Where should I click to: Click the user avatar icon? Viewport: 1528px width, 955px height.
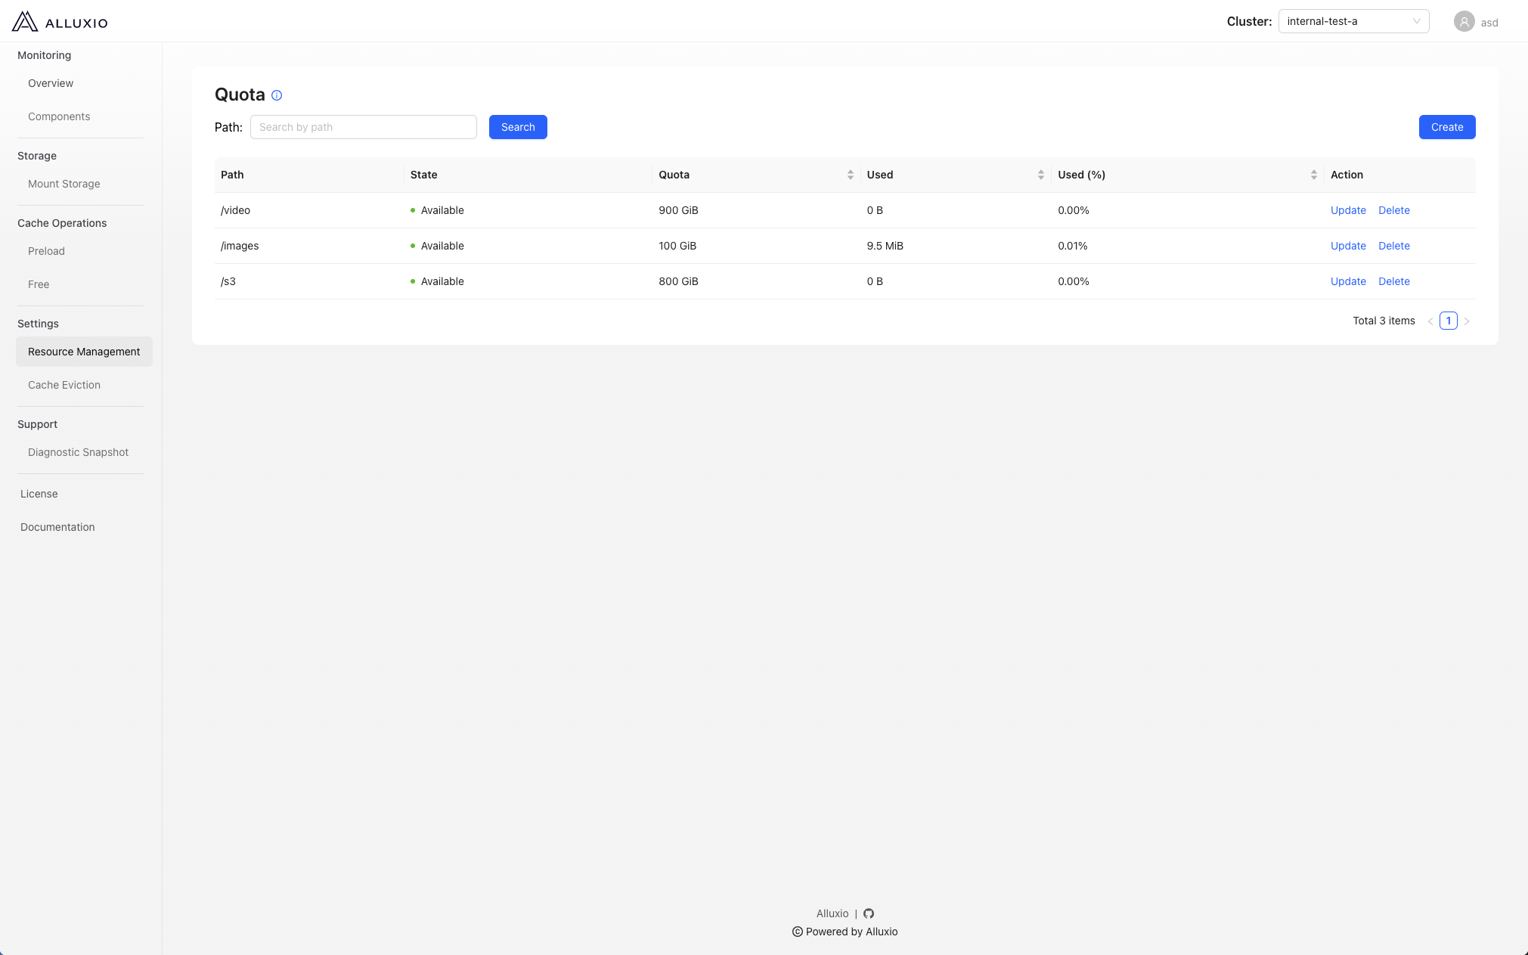pyautogui.click(x=1464, y=22)
